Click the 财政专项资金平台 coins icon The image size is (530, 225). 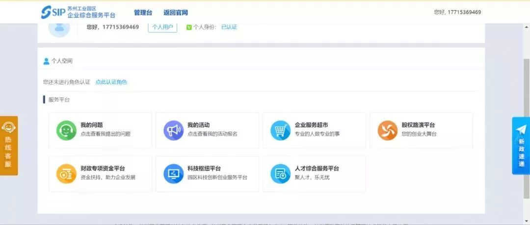click(x=66, y=174)
